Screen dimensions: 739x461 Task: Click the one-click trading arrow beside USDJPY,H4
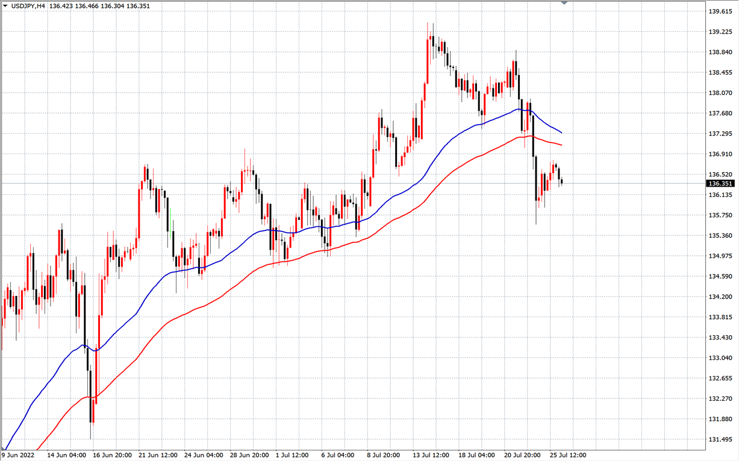point(5,6)
